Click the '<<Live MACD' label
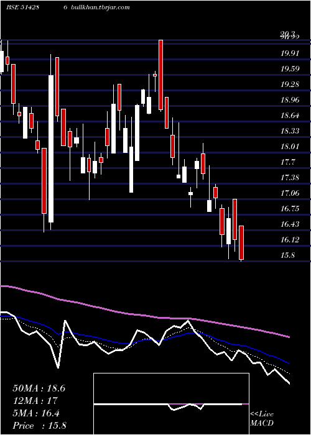The width and height of the screenshot is (311, 435). (x=262, y=419)
